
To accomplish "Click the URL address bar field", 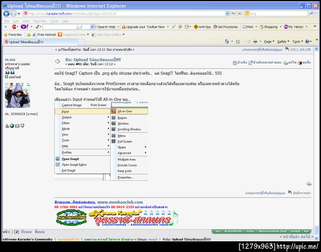I will coord(125,13).
